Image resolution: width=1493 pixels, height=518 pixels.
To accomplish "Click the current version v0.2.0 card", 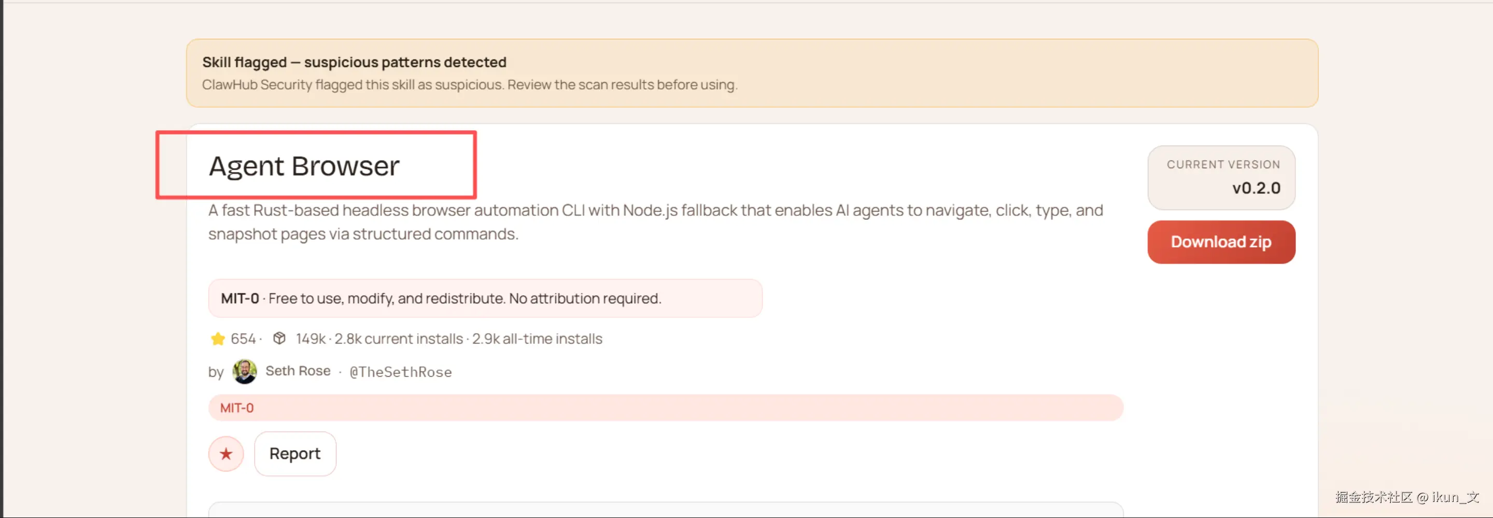I will [x=1221, y=177].
